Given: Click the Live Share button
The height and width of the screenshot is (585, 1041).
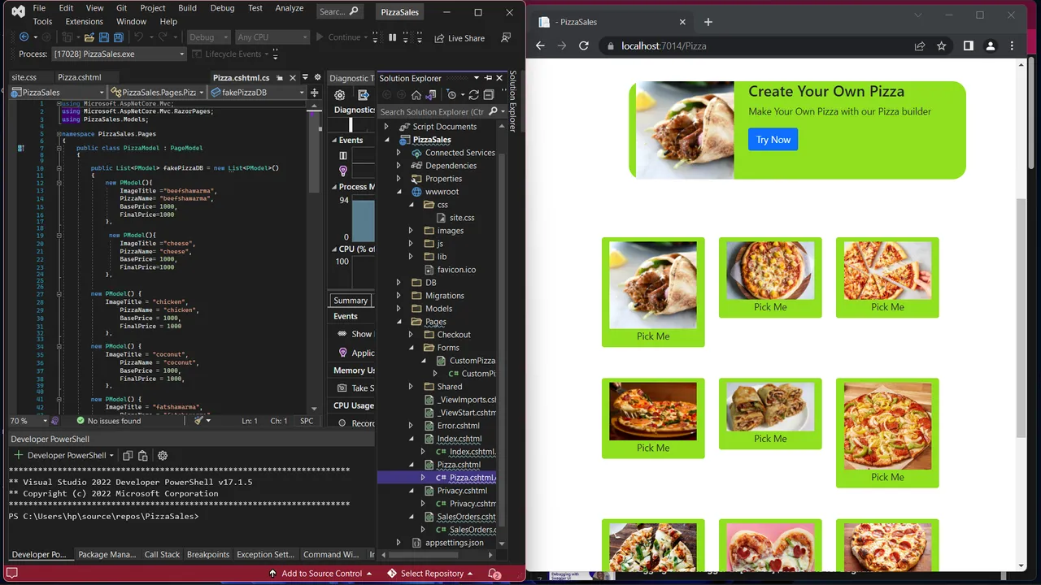Looking at the screenshot, I should point(460,38).
